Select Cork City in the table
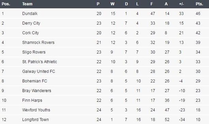The image size is (209, 124). click(31, 33)
